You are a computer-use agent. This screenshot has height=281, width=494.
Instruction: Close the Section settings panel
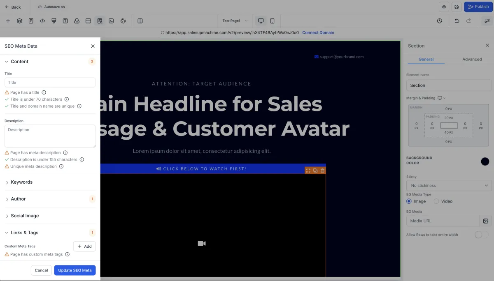tap(487, 46)
